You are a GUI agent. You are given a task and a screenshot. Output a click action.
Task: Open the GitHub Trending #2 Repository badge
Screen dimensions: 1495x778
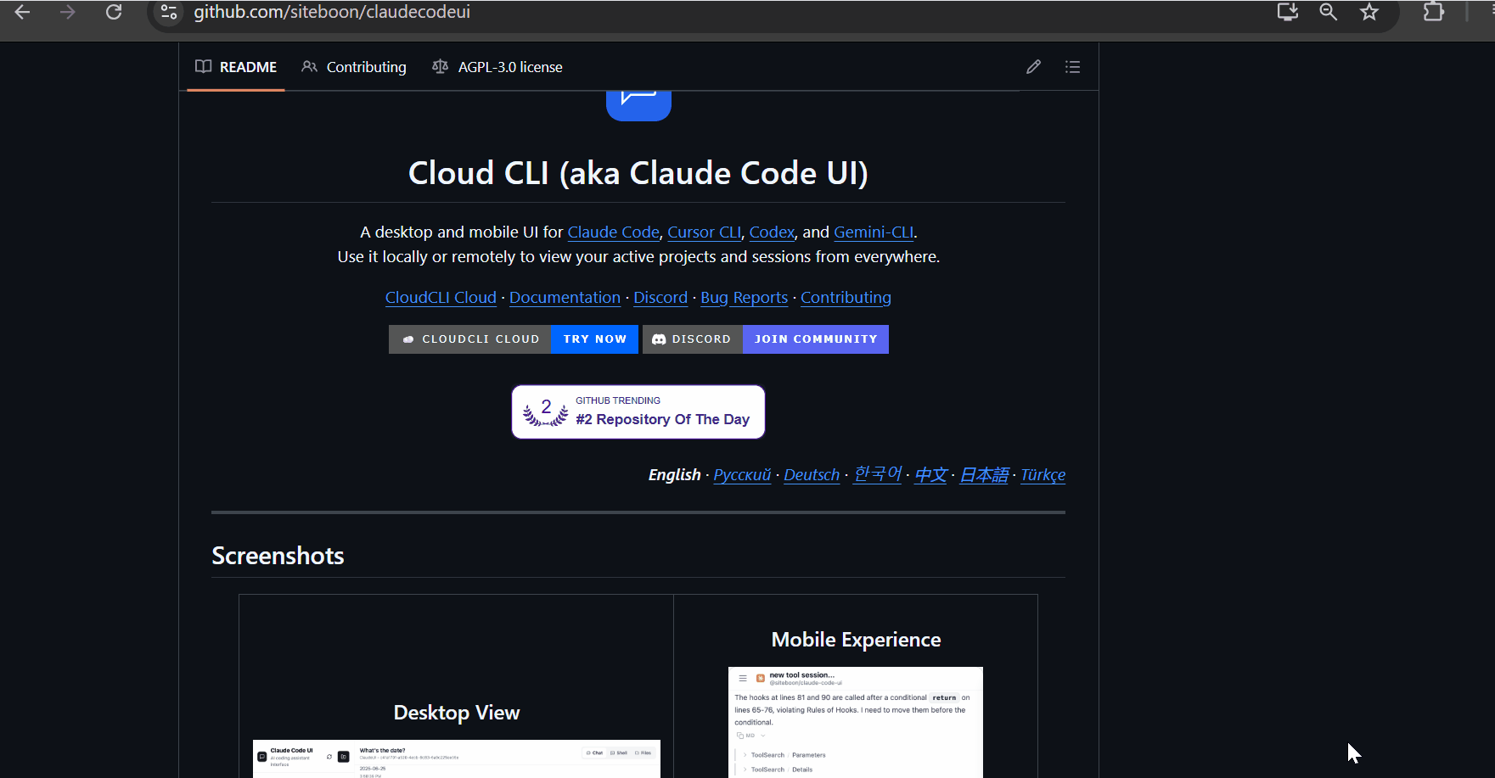[x=638, y=412]
